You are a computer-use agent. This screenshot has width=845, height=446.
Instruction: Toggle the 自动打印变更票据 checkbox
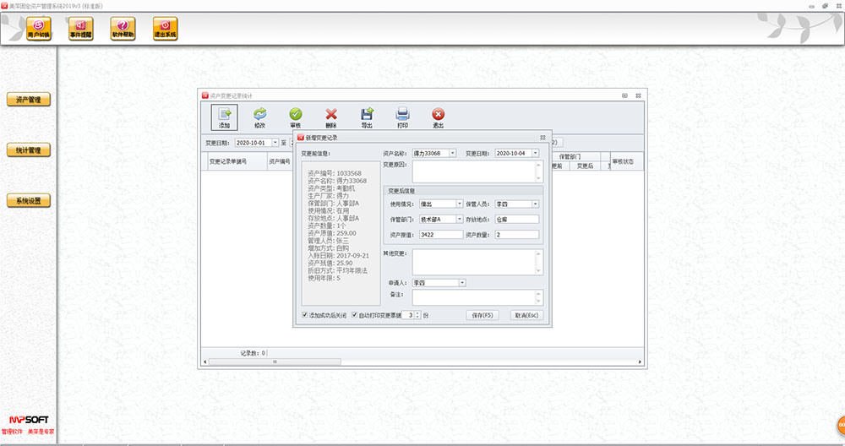(355, 315)
